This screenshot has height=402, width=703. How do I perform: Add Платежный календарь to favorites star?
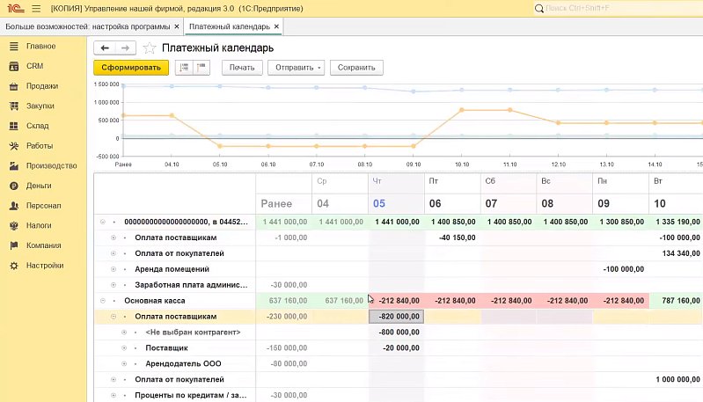pos(150,48)
